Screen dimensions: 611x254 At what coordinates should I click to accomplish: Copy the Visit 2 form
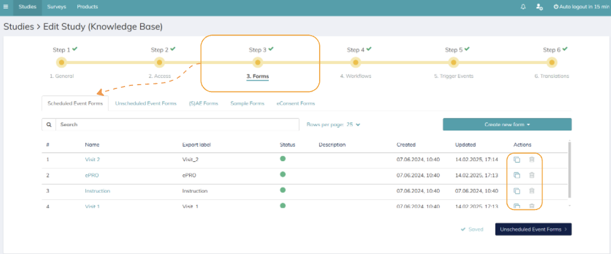[x=517, y=159]
